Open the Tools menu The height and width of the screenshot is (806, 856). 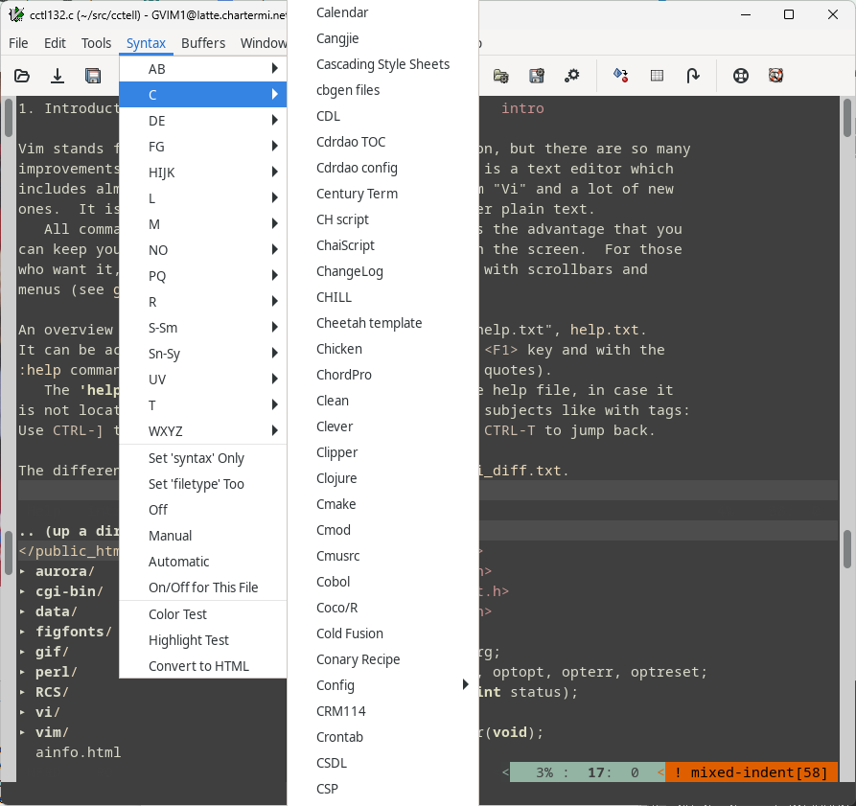[96, 43]
